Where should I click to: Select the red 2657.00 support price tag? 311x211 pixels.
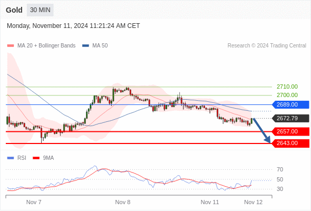pos(290,131)
